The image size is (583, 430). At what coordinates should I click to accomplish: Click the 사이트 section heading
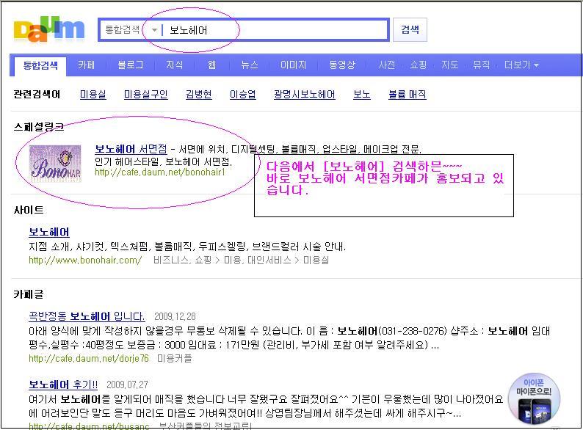(x=29, y=211)
